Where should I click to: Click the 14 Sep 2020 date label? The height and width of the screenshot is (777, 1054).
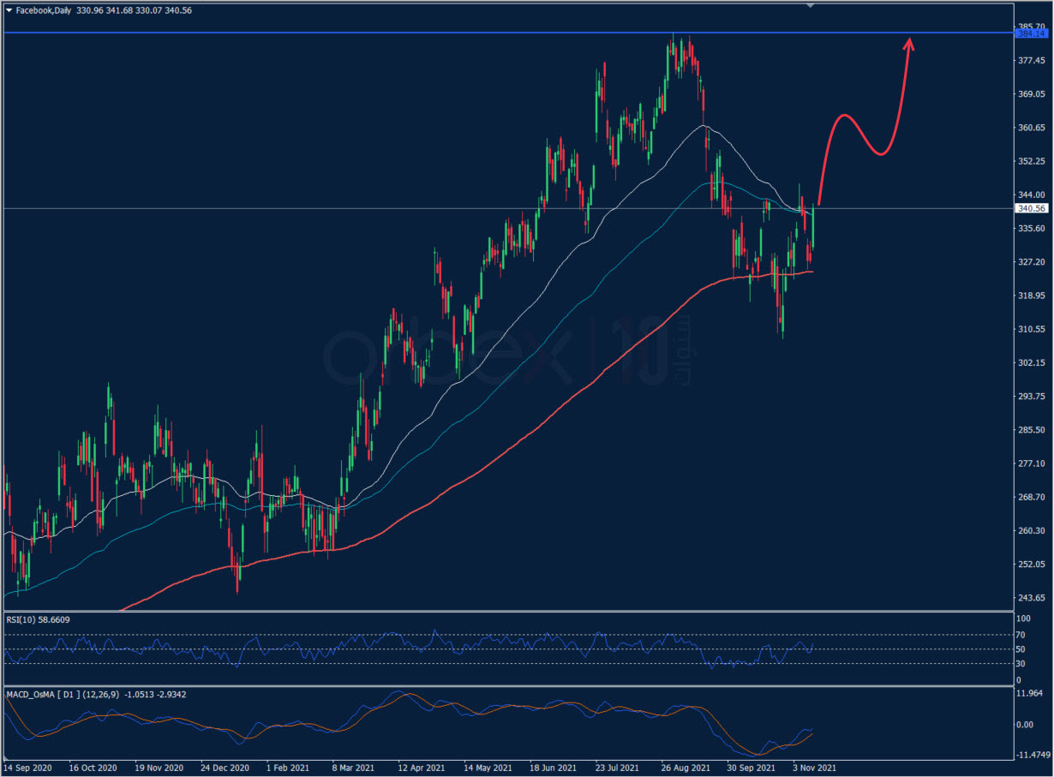(29, 768)
